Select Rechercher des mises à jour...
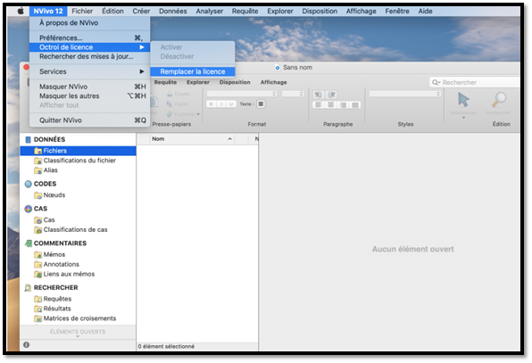The image size is (532, 363). [x=90, y=56]
